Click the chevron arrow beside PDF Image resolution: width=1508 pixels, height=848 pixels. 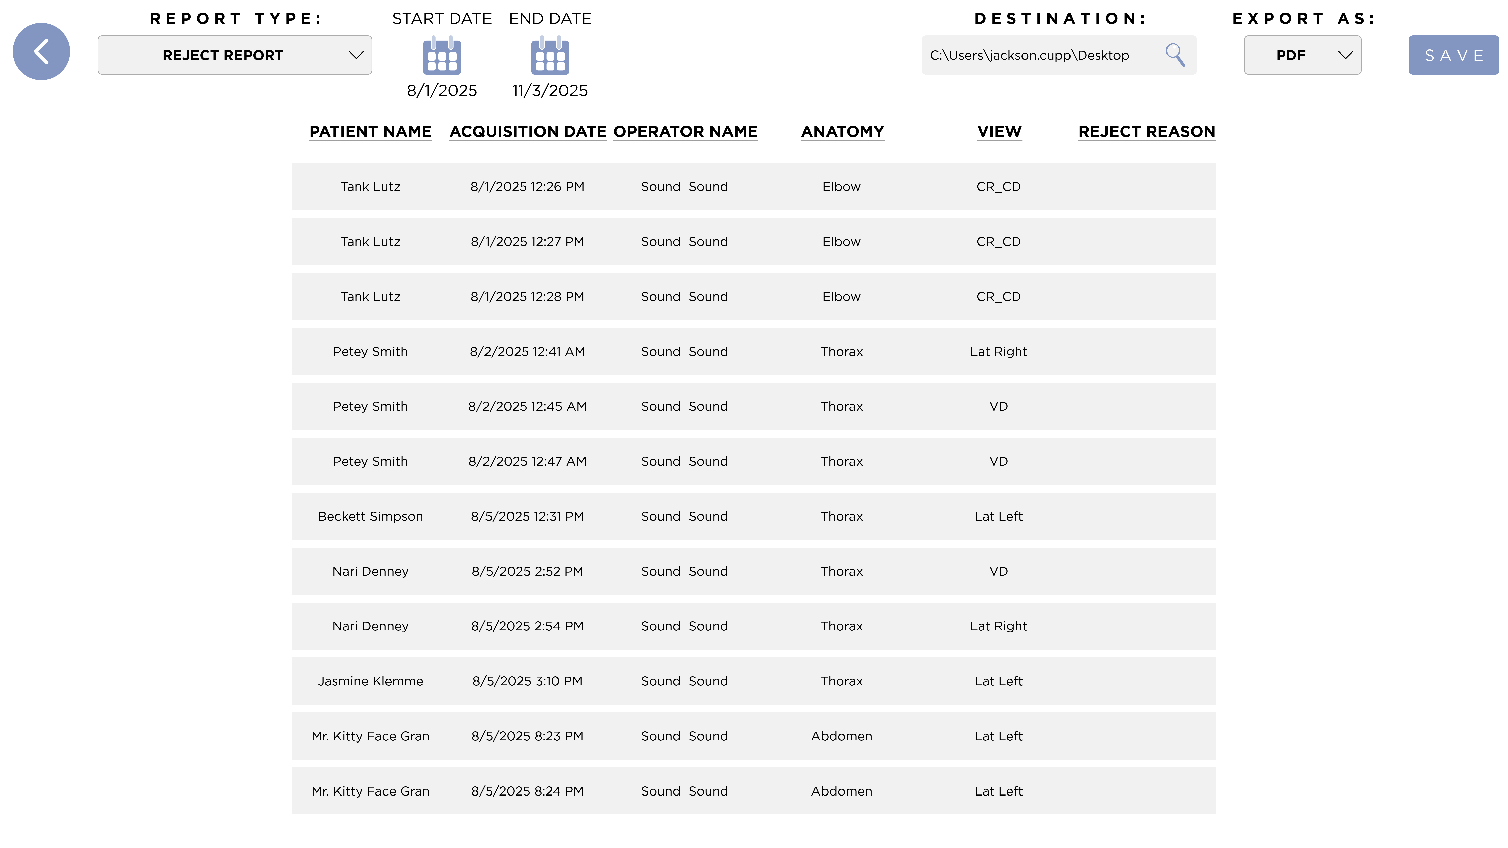coord(1345,55)
